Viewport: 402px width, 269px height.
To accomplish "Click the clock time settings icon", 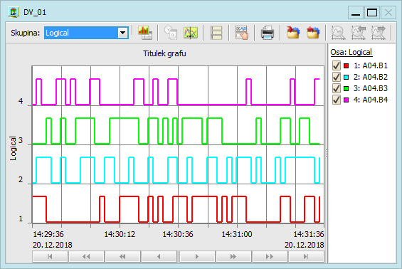I will coord(171,33).
